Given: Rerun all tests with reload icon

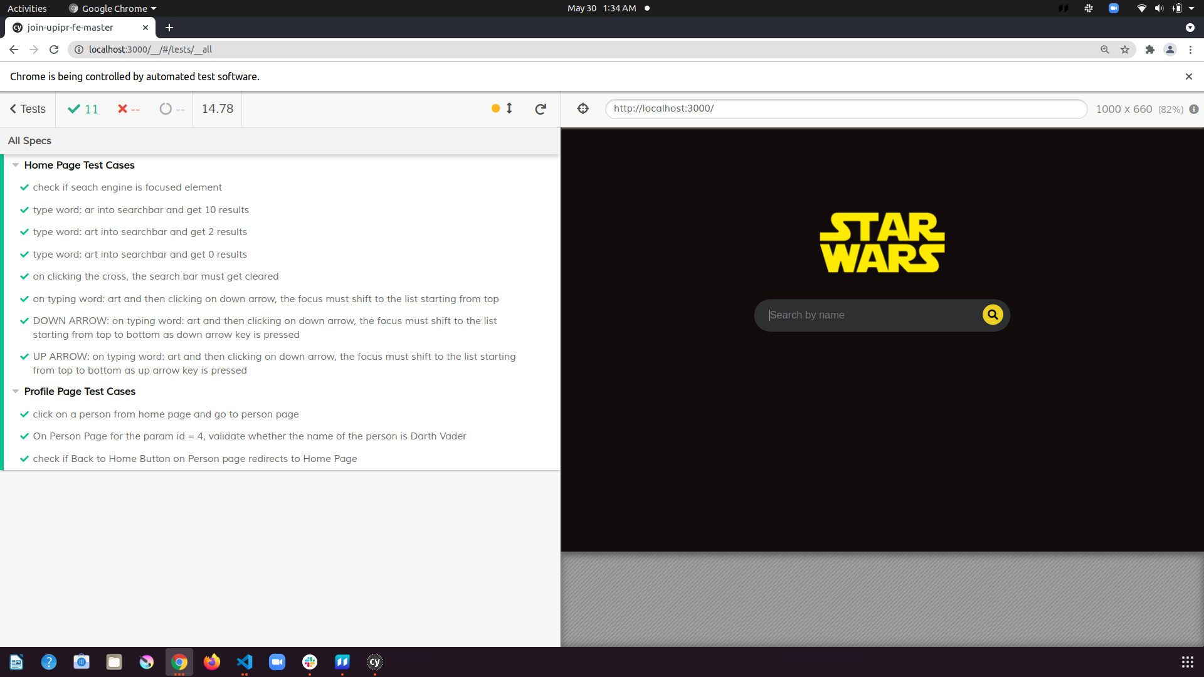Looking at the screenshot, I should tap(541, 109).
